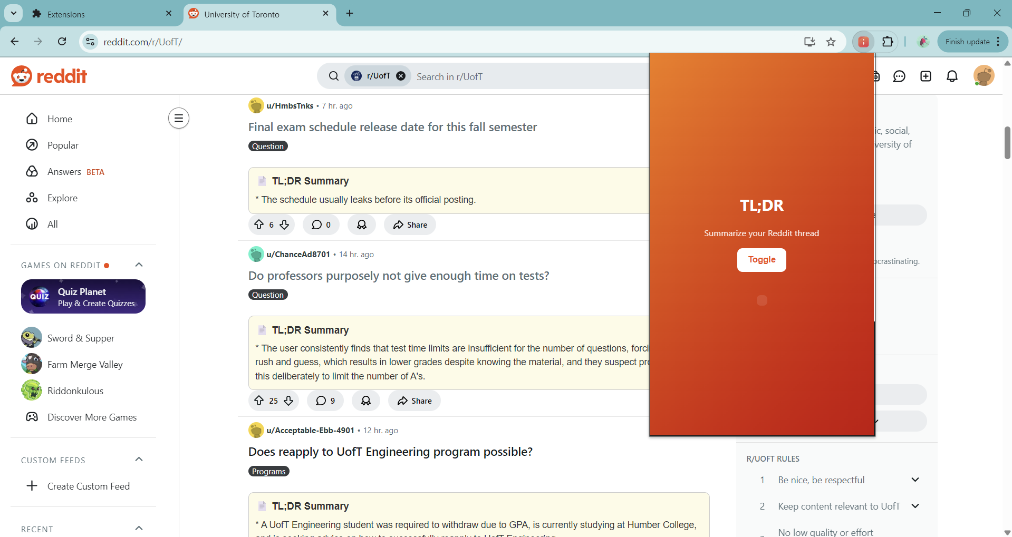Image resolution: width=1012 pixels, height=537 pixels.
Task: Open the tab search dropdown
Action: click(x=14, y=14)
